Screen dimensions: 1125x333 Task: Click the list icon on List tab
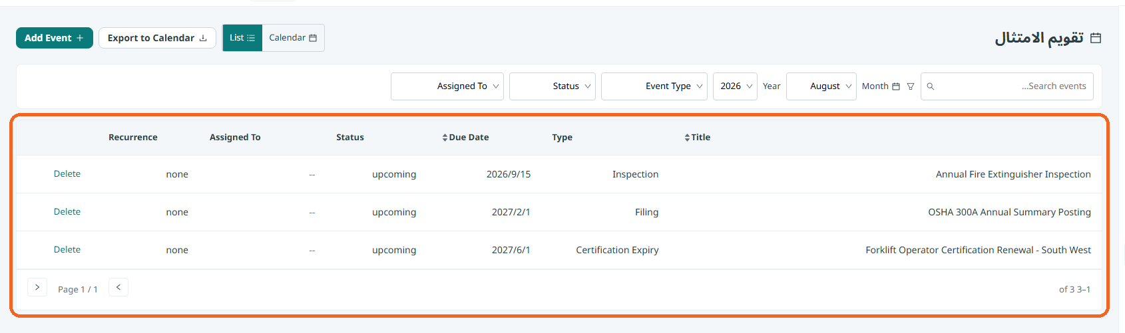coord(251,38)
